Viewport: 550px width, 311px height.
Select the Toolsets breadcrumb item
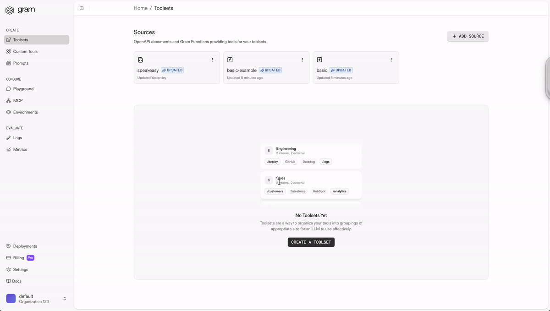click(x=164, y=8)
